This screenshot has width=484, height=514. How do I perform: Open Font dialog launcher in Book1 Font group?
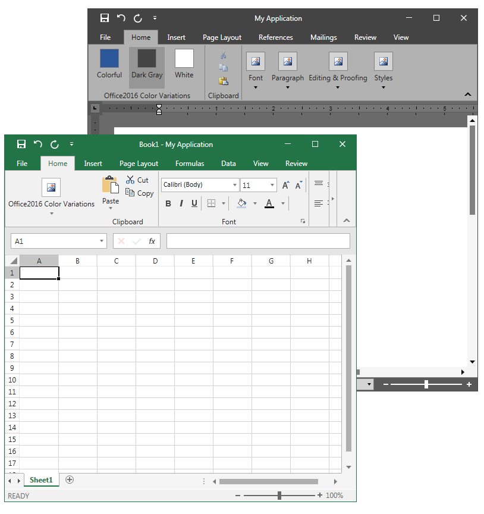point(303,221)
